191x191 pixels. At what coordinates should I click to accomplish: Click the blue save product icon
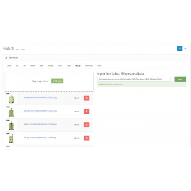coord(180,49)
